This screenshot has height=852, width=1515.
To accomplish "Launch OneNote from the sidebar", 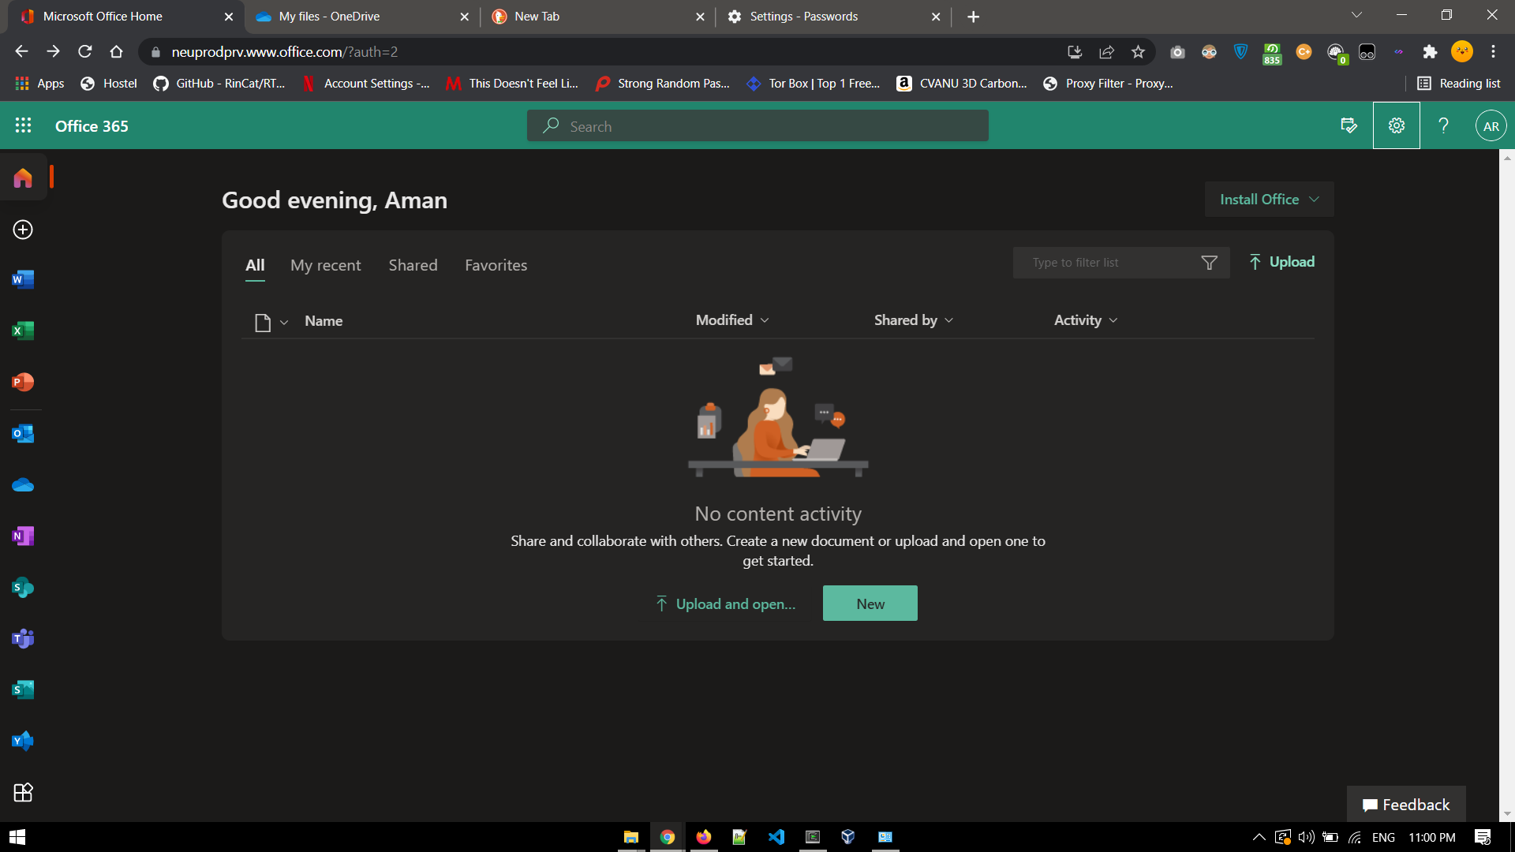I will coord(23,536).
